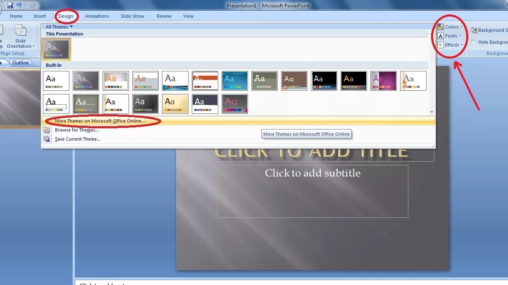This screenshot has height=285, width=508.
Task: Switch to the Home ribbon tab
Action: pos(16,16)
